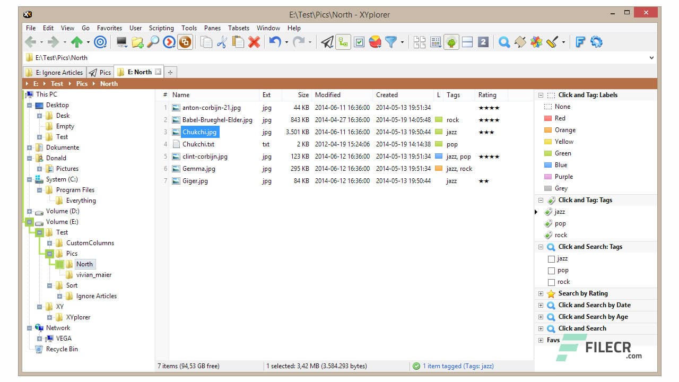Expand the Favs section
679x382 pixels.
(541, 340)
